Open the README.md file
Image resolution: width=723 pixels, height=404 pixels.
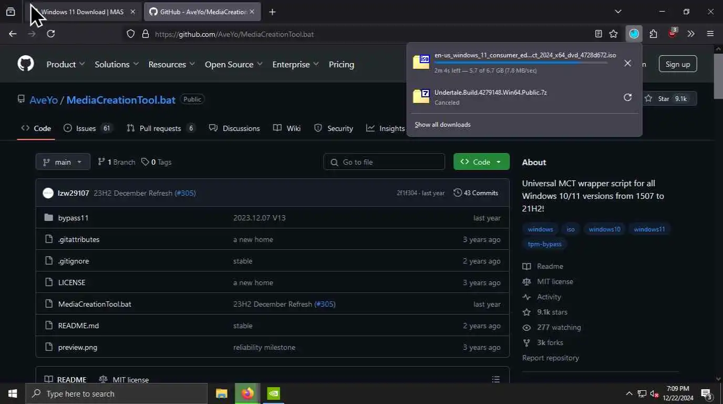click(78, 326)
